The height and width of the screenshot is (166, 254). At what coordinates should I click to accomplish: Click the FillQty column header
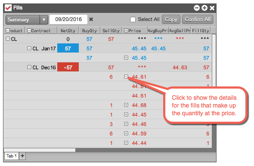(201, 31)
